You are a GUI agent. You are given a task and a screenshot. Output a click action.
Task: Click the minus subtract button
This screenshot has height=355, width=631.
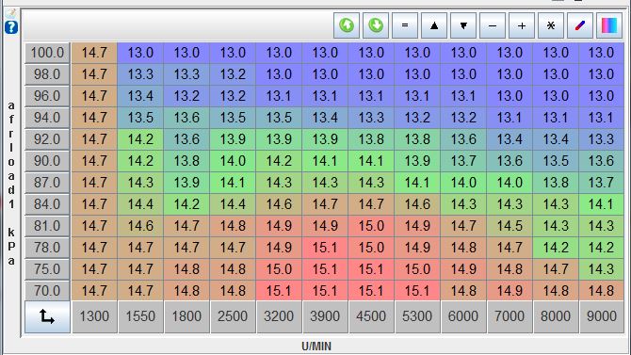pyautogui.click(x=493, y=25)
